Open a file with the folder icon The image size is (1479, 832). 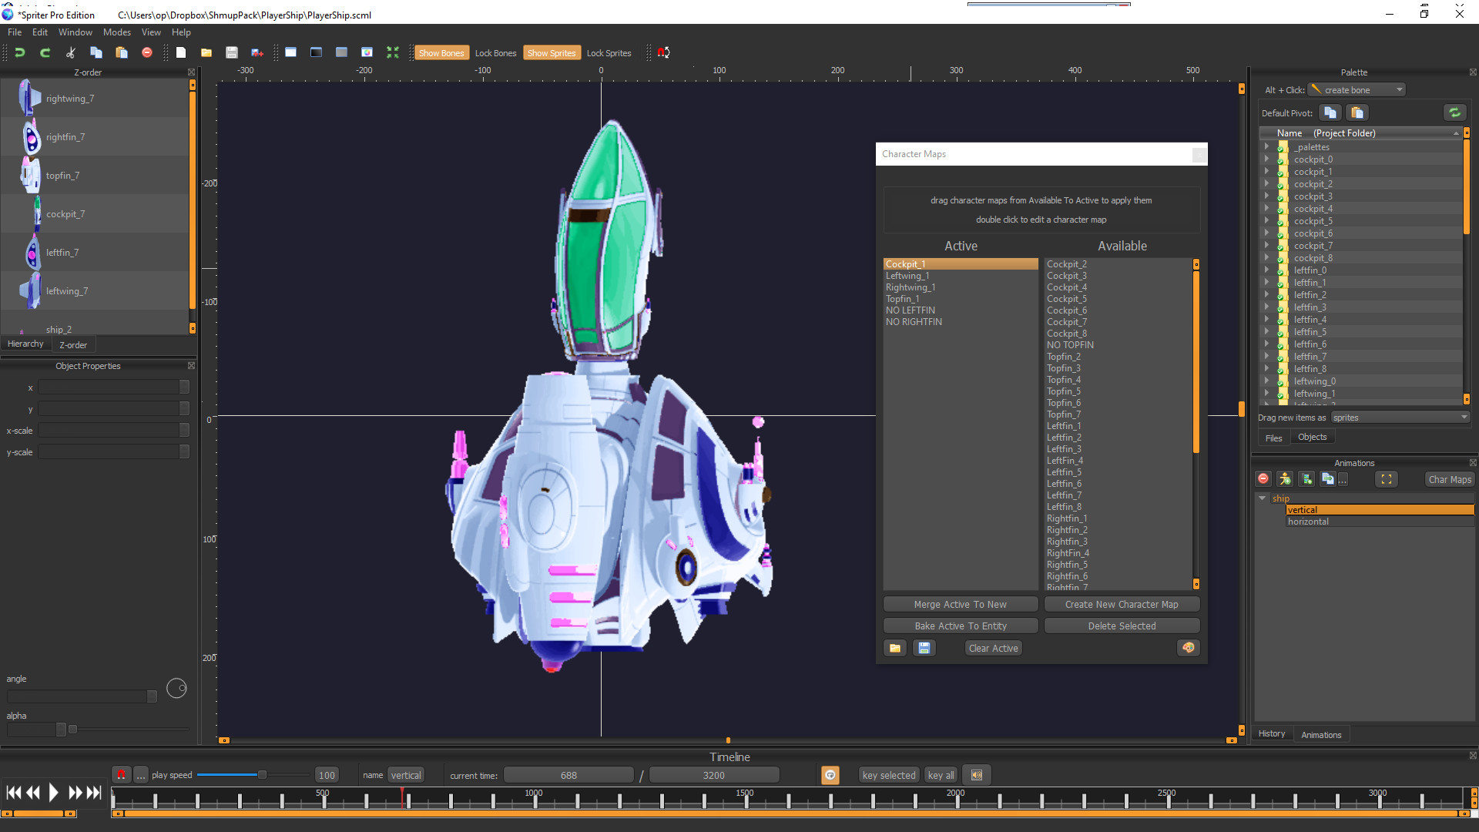tap(206, 52)
